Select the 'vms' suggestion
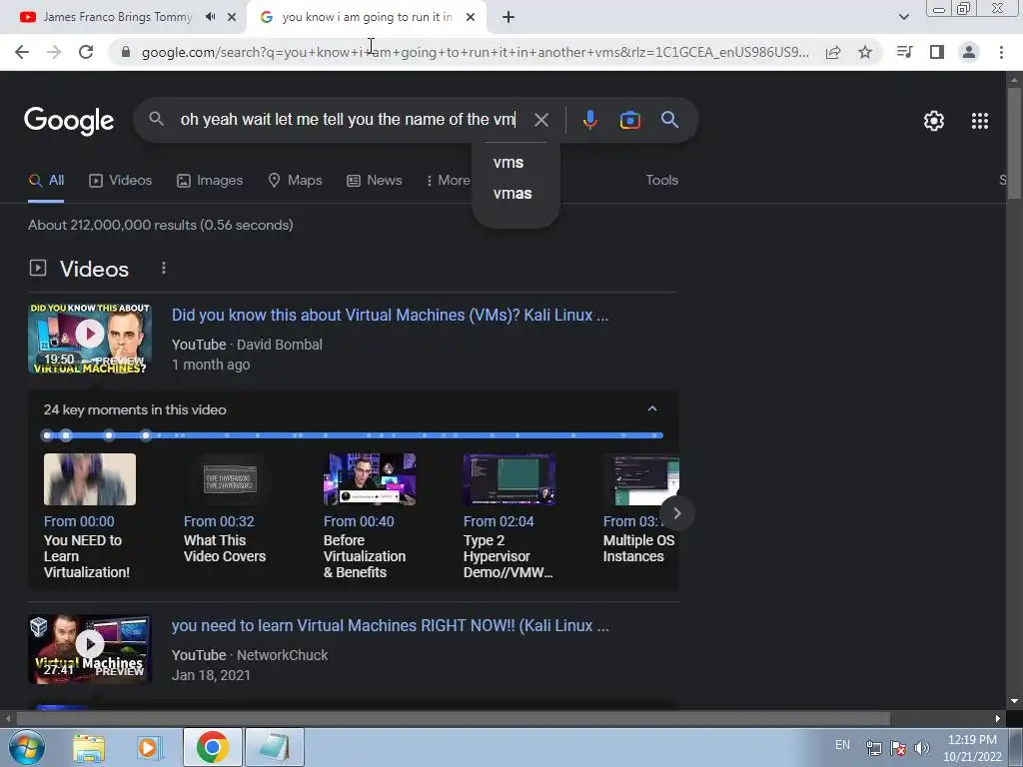This screenshot has width=1023, height=767. point(509,163)
